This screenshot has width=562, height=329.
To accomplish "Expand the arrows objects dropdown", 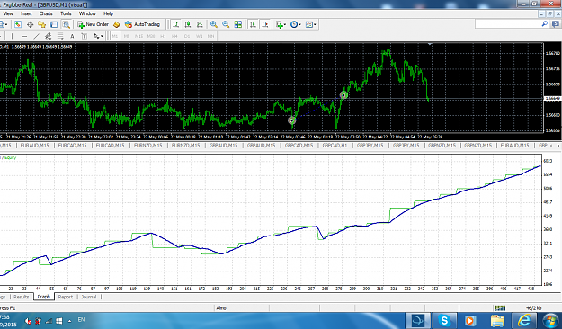I will tap(98, 36).
